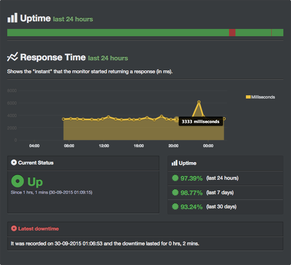Screen dimensions: 291x265
Task: Click the Response Time line chart icon
Action: [x=12, y=57]
